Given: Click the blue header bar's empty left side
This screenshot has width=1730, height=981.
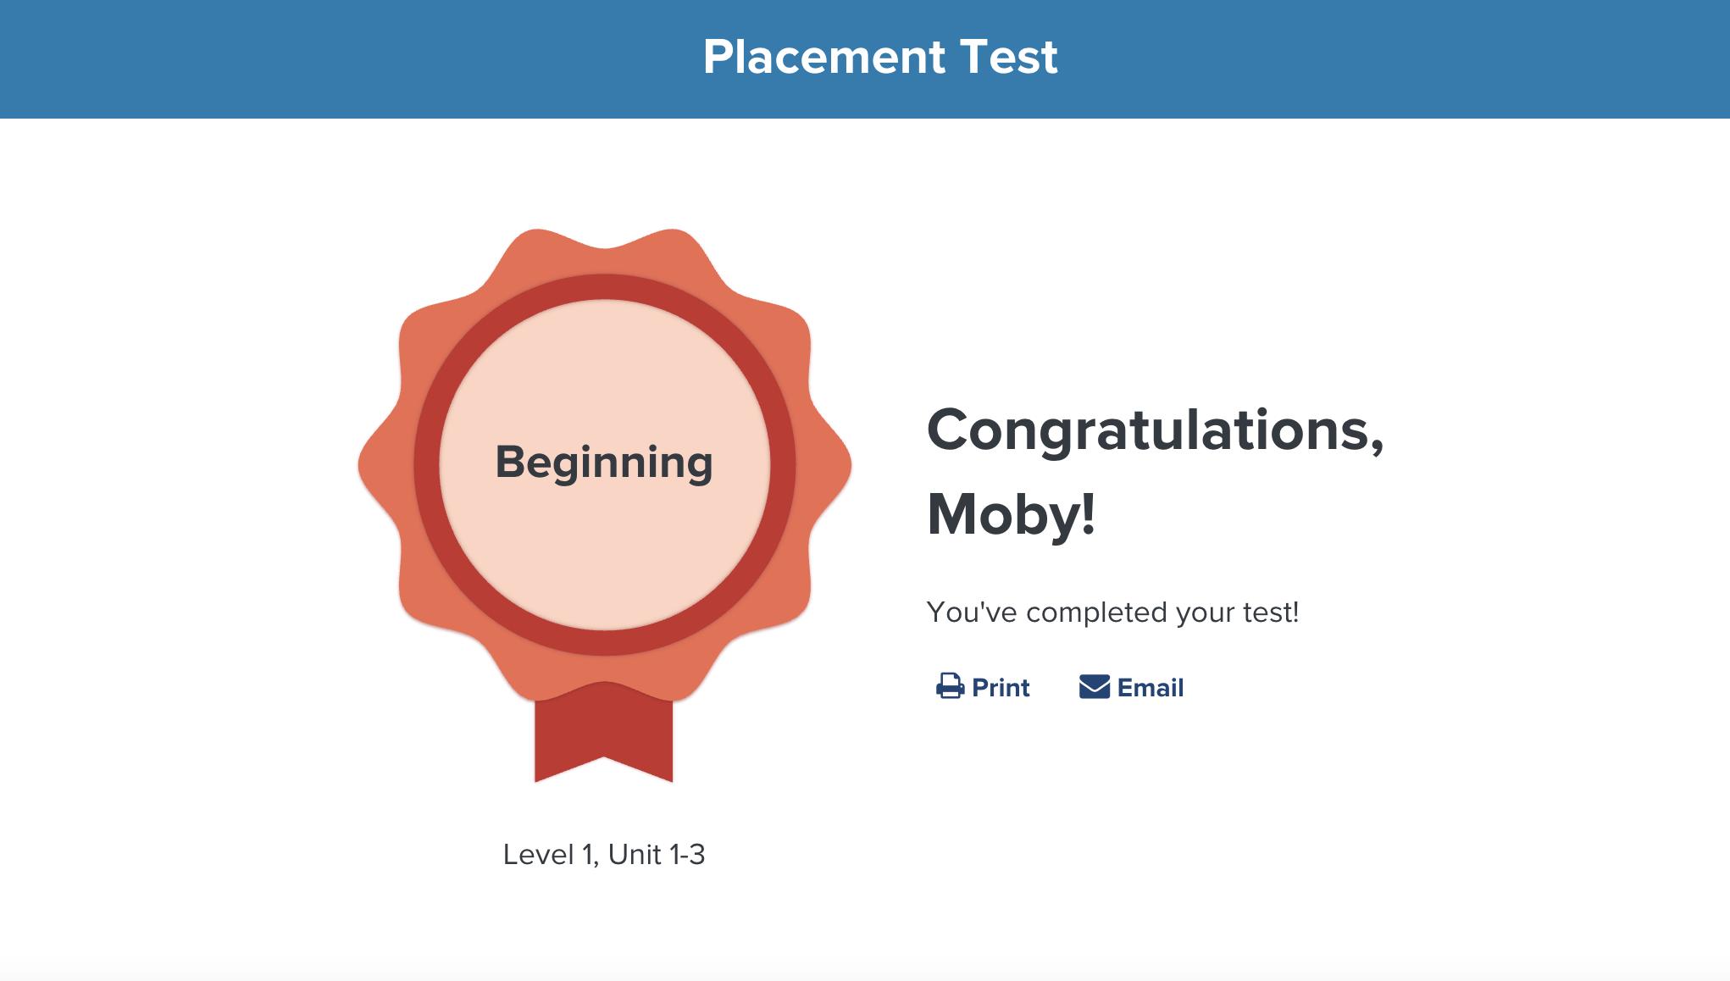Looking at the screenshot, I should (339, 59).
